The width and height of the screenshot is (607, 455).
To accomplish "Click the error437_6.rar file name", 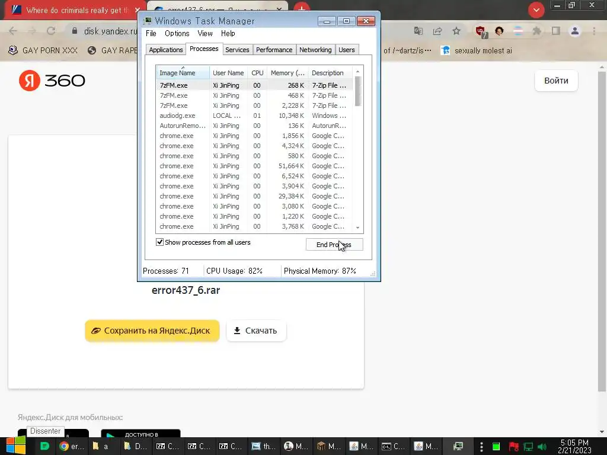I will point(186,290).
